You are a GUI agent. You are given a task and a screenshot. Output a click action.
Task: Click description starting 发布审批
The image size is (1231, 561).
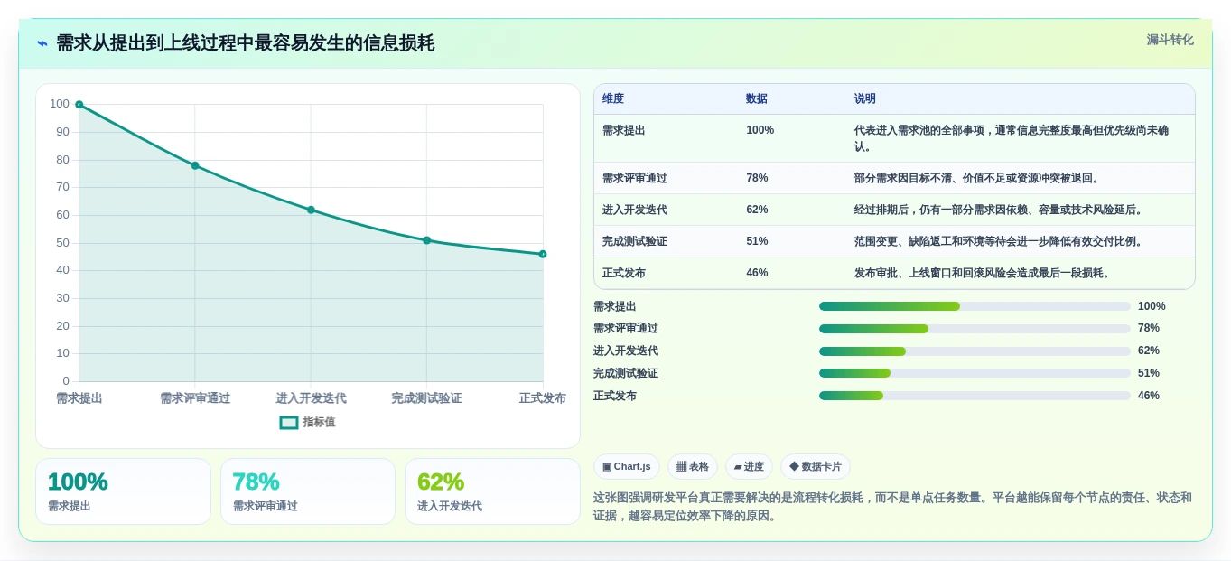984,273
